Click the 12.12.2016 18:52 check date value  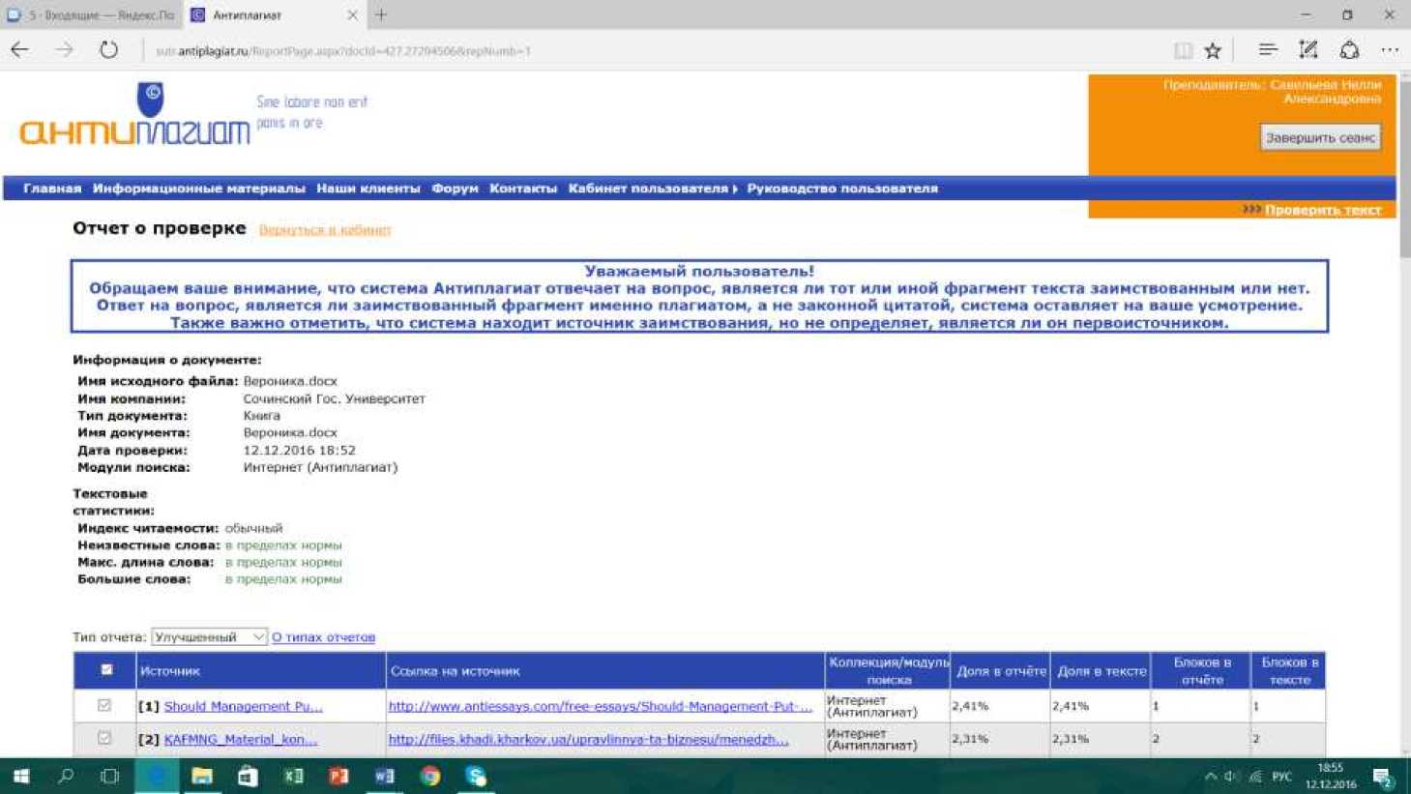click(299, 451)
